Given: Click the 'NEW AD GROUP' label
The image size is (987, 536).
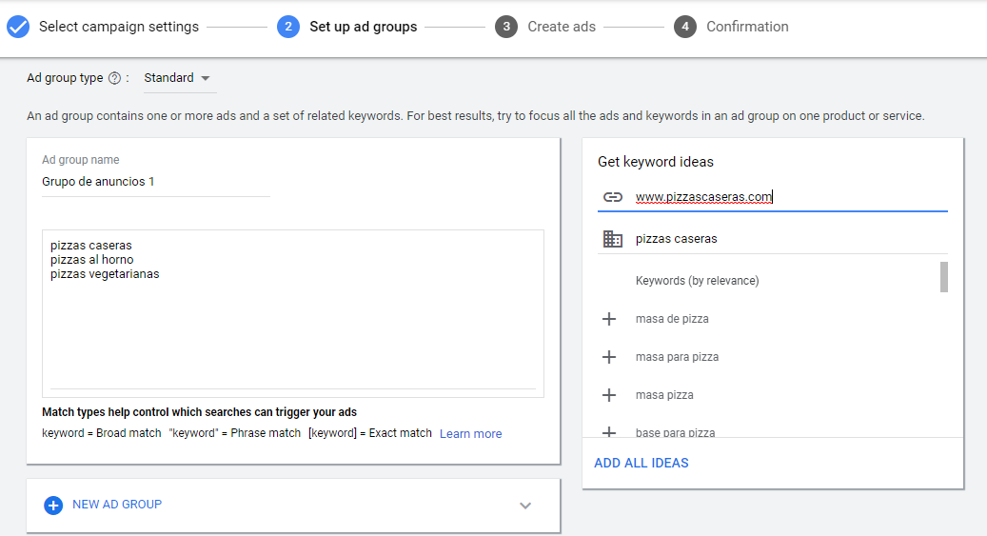Looking at the screenshot, I should click(x=117, y=505).
